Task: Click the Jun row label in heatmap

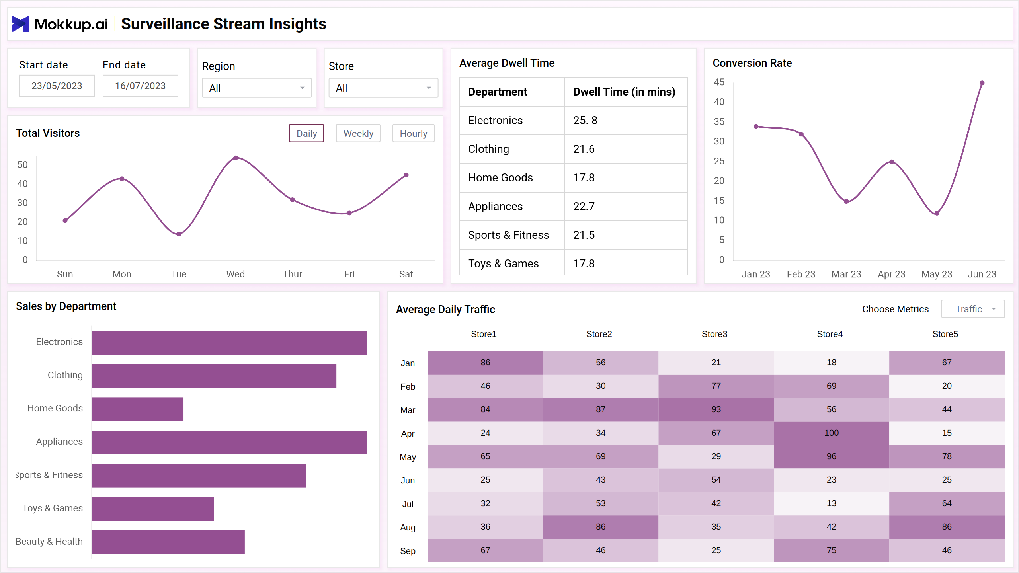Action: tap(408, 481)
